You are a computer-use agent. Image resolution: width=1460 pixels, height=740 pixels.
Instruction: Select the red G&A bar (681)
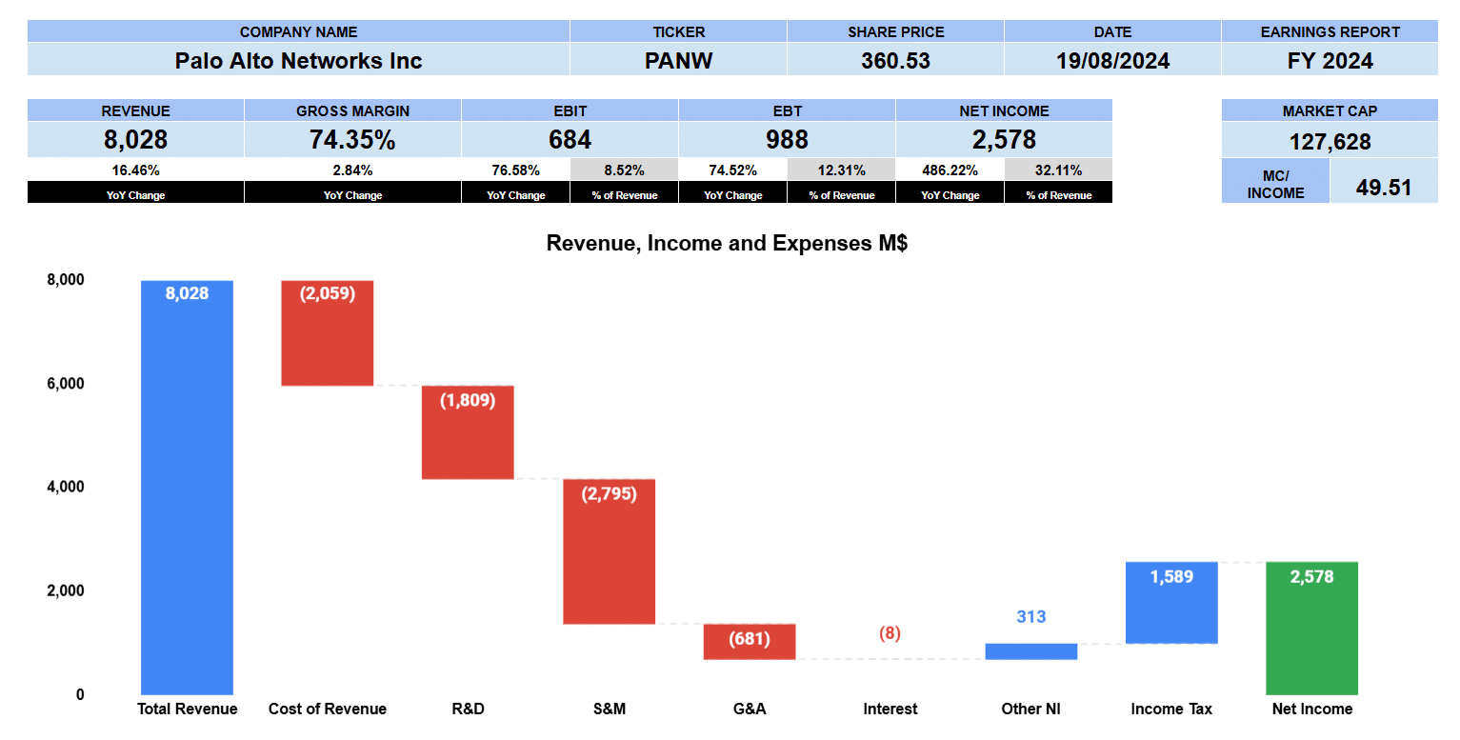click(x=750, y=642)
